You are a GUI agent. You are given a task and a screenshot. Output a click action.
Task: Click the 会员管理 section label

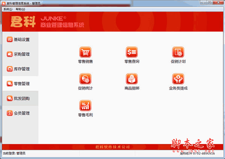tap(22, 113)
